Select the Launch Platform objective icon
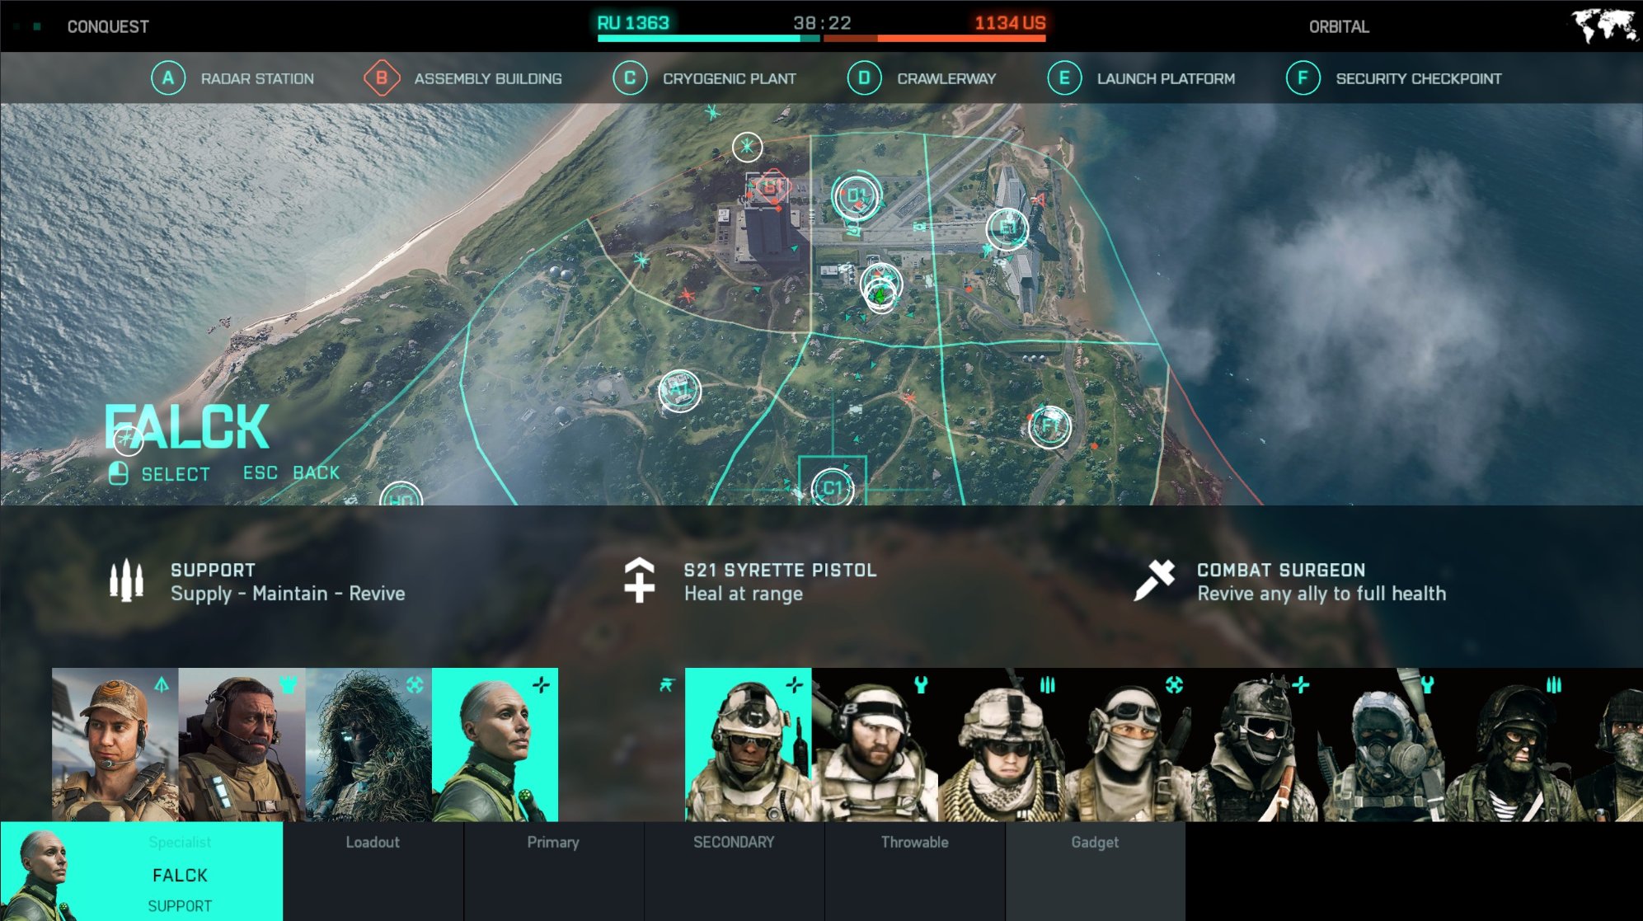The width and height of the screenshot is (1643, 921). point(1007,230)
